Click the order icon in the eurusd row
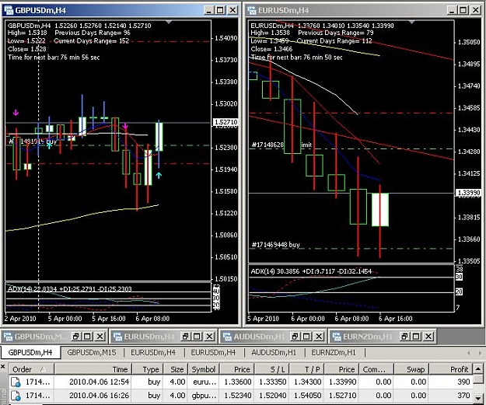The width and height of the screenshot is (486, 405). (x=16, y=382)
